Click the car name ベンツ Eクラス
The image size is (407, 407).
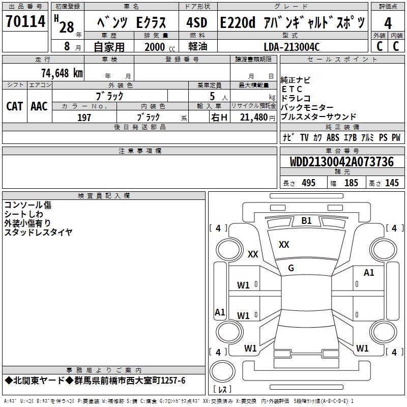point(132,22)
